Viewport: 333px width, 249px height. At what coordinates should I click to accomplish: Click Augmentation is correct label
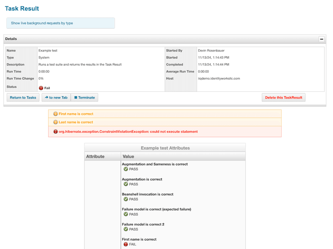(x=142, y=179)
